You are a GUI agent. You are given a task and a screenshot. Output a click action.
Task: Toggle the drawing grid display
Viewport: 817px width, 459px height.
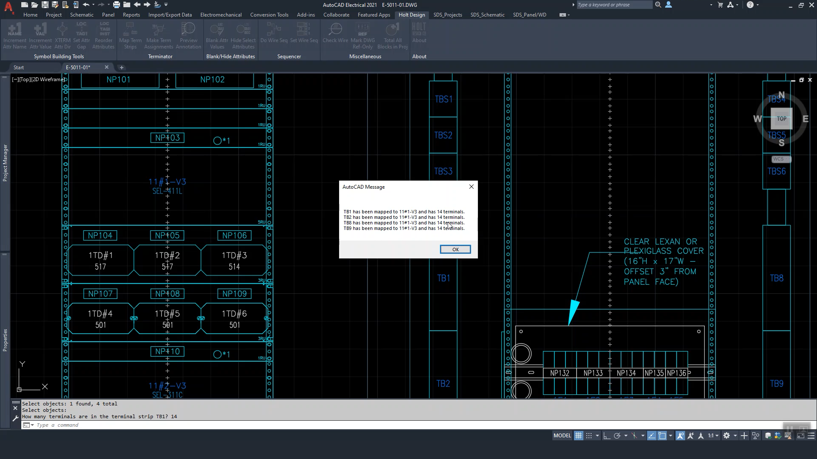[x=578, y=436]
